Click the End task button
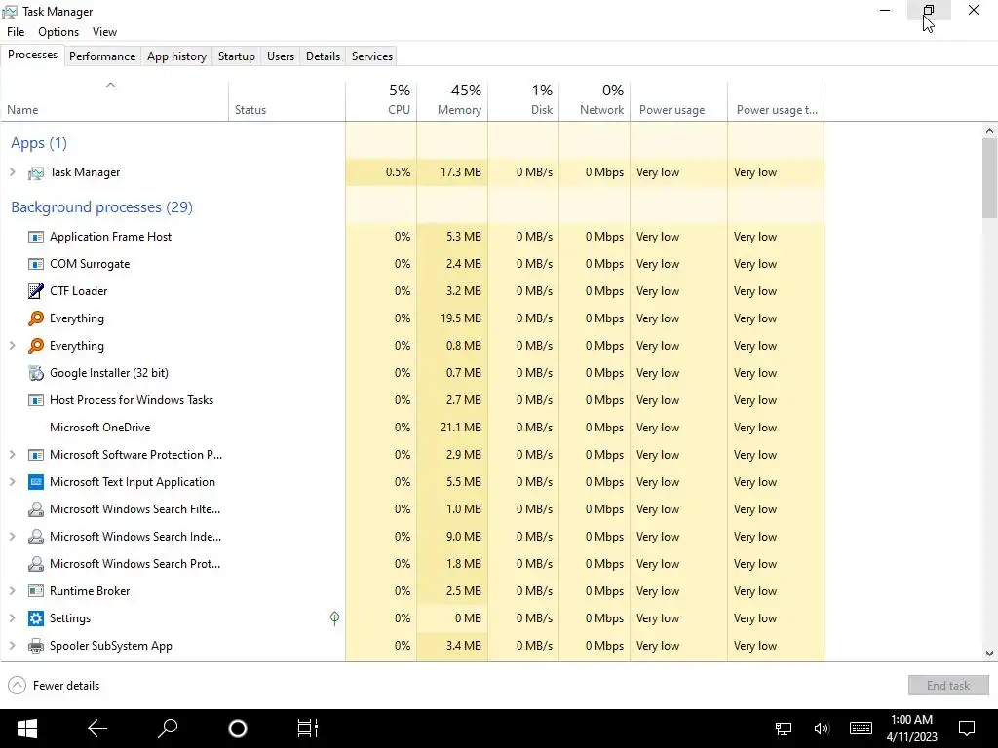The height and width of the screenshot is (748, 998). coord(948,685)
